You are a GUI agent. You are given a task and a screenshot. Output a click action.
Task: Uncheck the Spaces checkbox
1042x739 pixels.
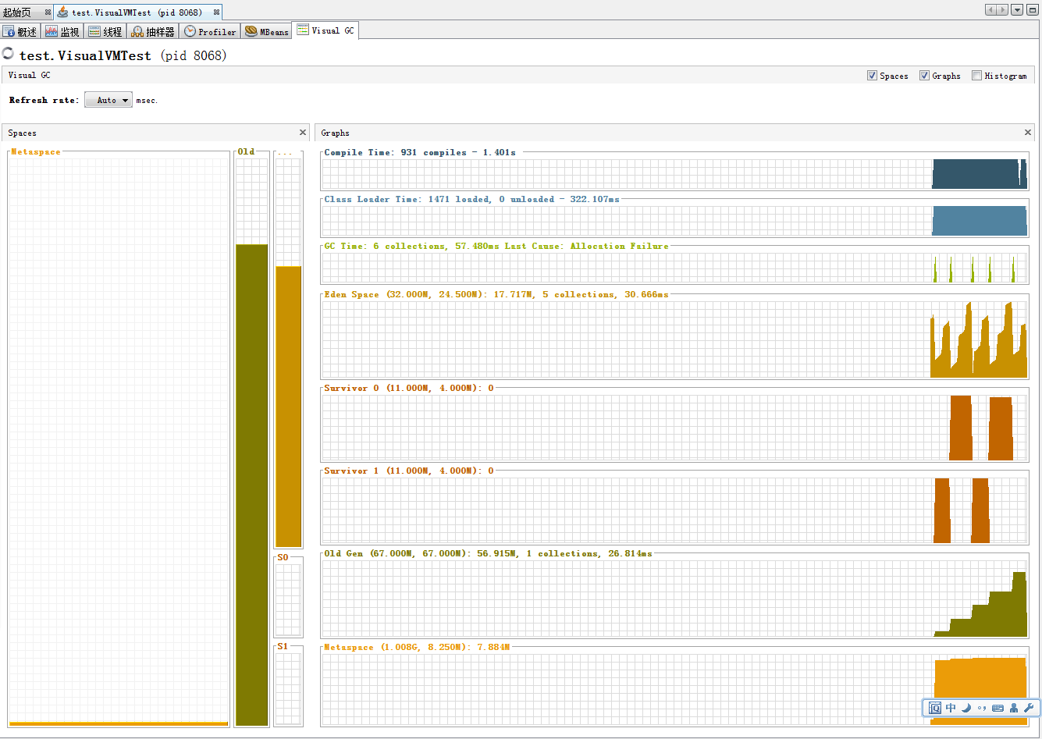872,76
